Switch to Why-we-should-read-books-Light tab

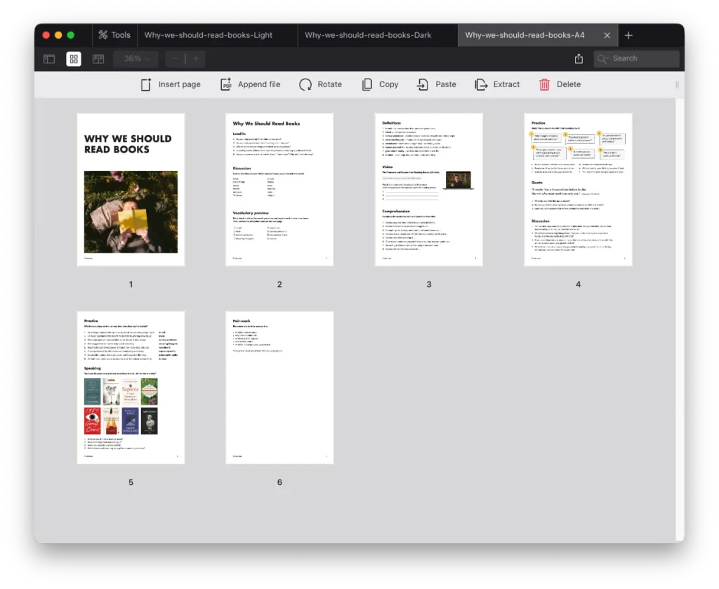click(208, 35)
